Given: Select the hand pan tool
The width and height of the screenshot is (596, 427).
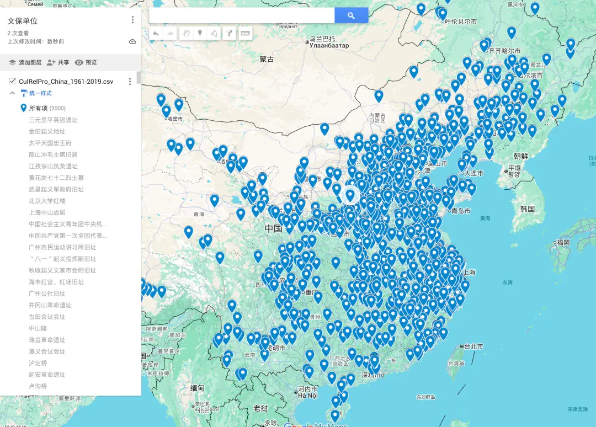Looking at the screenshot, I should click(x=185, y=34).
